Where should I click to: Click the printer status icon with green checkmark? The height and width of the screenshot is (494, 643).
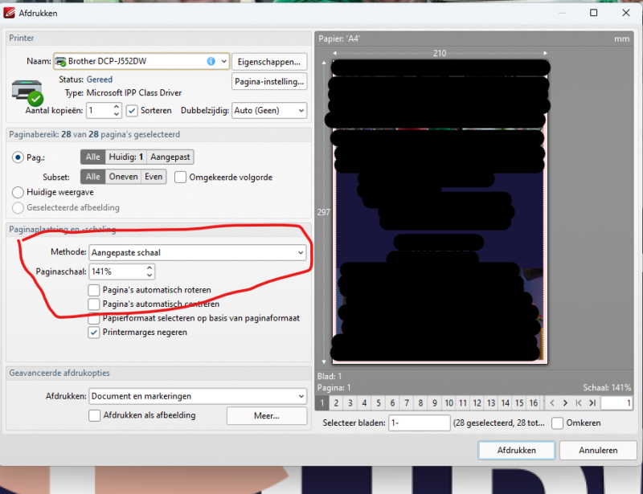click(27, 92)
